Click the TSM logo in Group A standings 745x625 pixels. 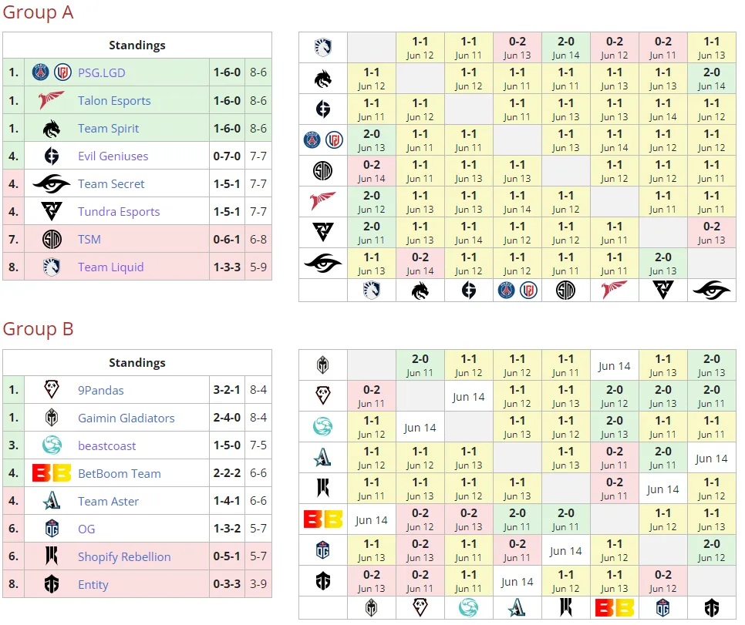(52, 239)
